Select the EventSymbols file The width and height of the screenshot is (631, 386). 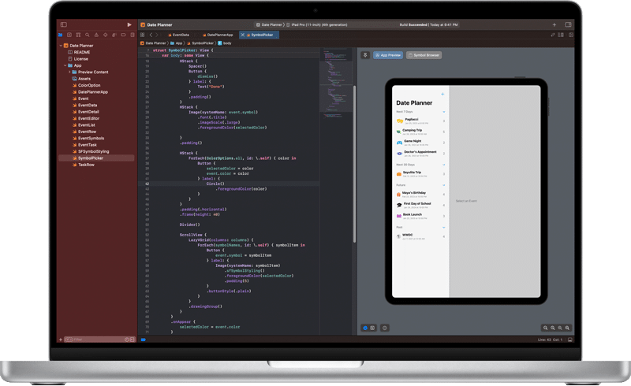tap(88, 138)
